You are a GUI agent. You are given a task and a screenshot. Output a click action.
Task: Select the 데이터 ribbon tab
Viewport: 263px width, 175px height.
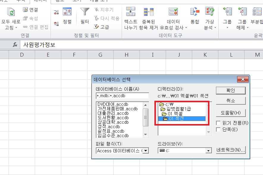point(40,1)
